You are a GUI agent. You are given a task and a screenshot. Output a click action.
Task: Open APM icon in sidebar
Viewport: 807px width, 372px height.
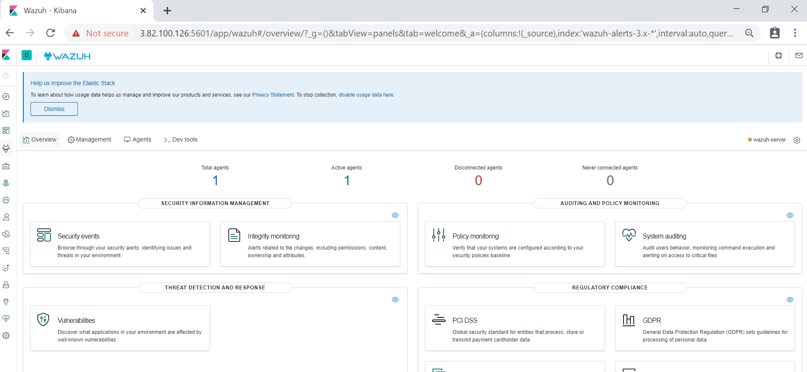(x=6, y=251)
